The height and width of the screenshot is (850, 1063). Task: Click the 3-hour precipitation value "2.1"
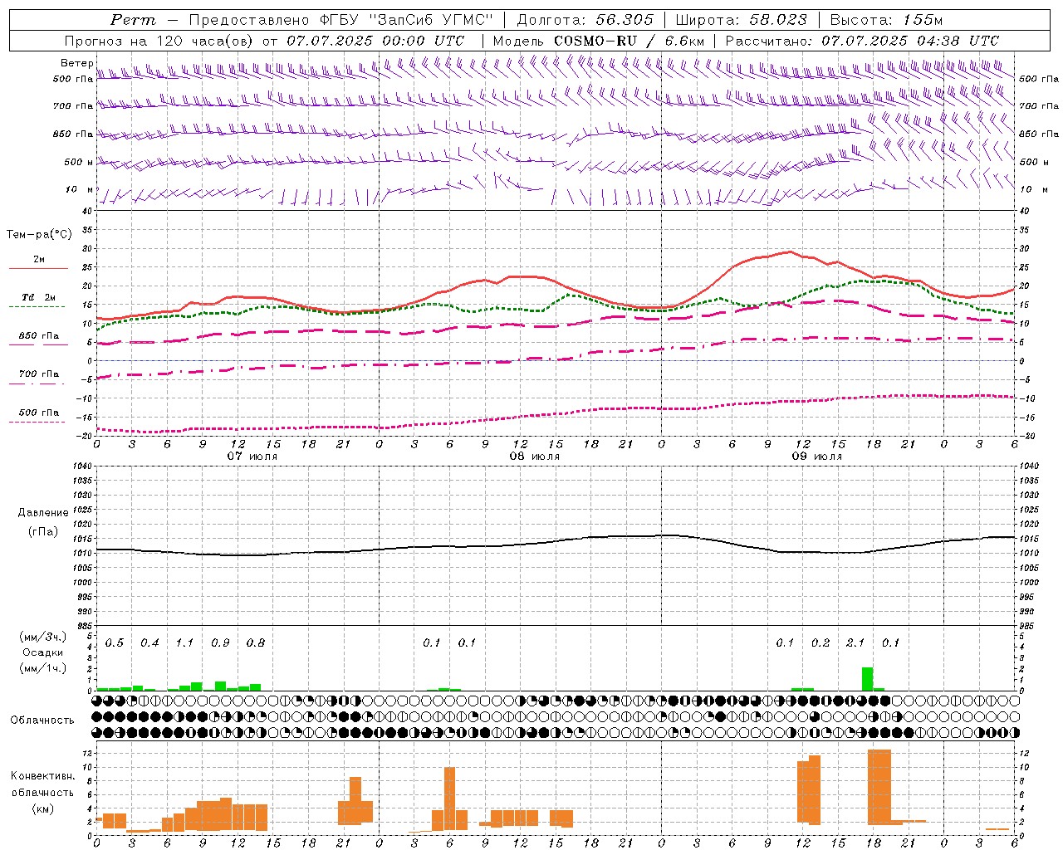(x=855, y=642)
